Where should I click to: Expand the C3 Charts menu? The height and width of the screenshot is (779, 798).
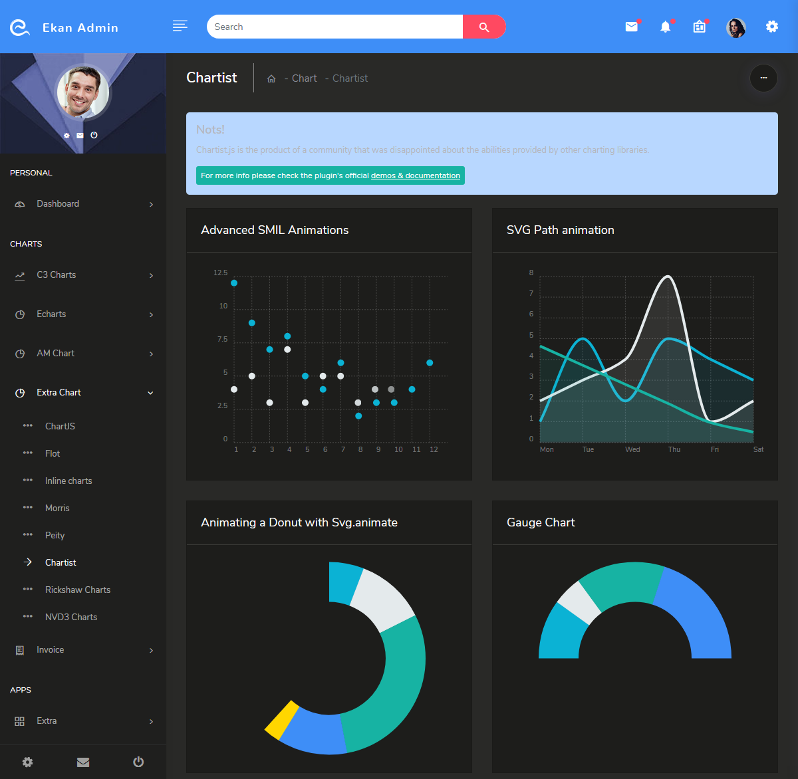60,275
